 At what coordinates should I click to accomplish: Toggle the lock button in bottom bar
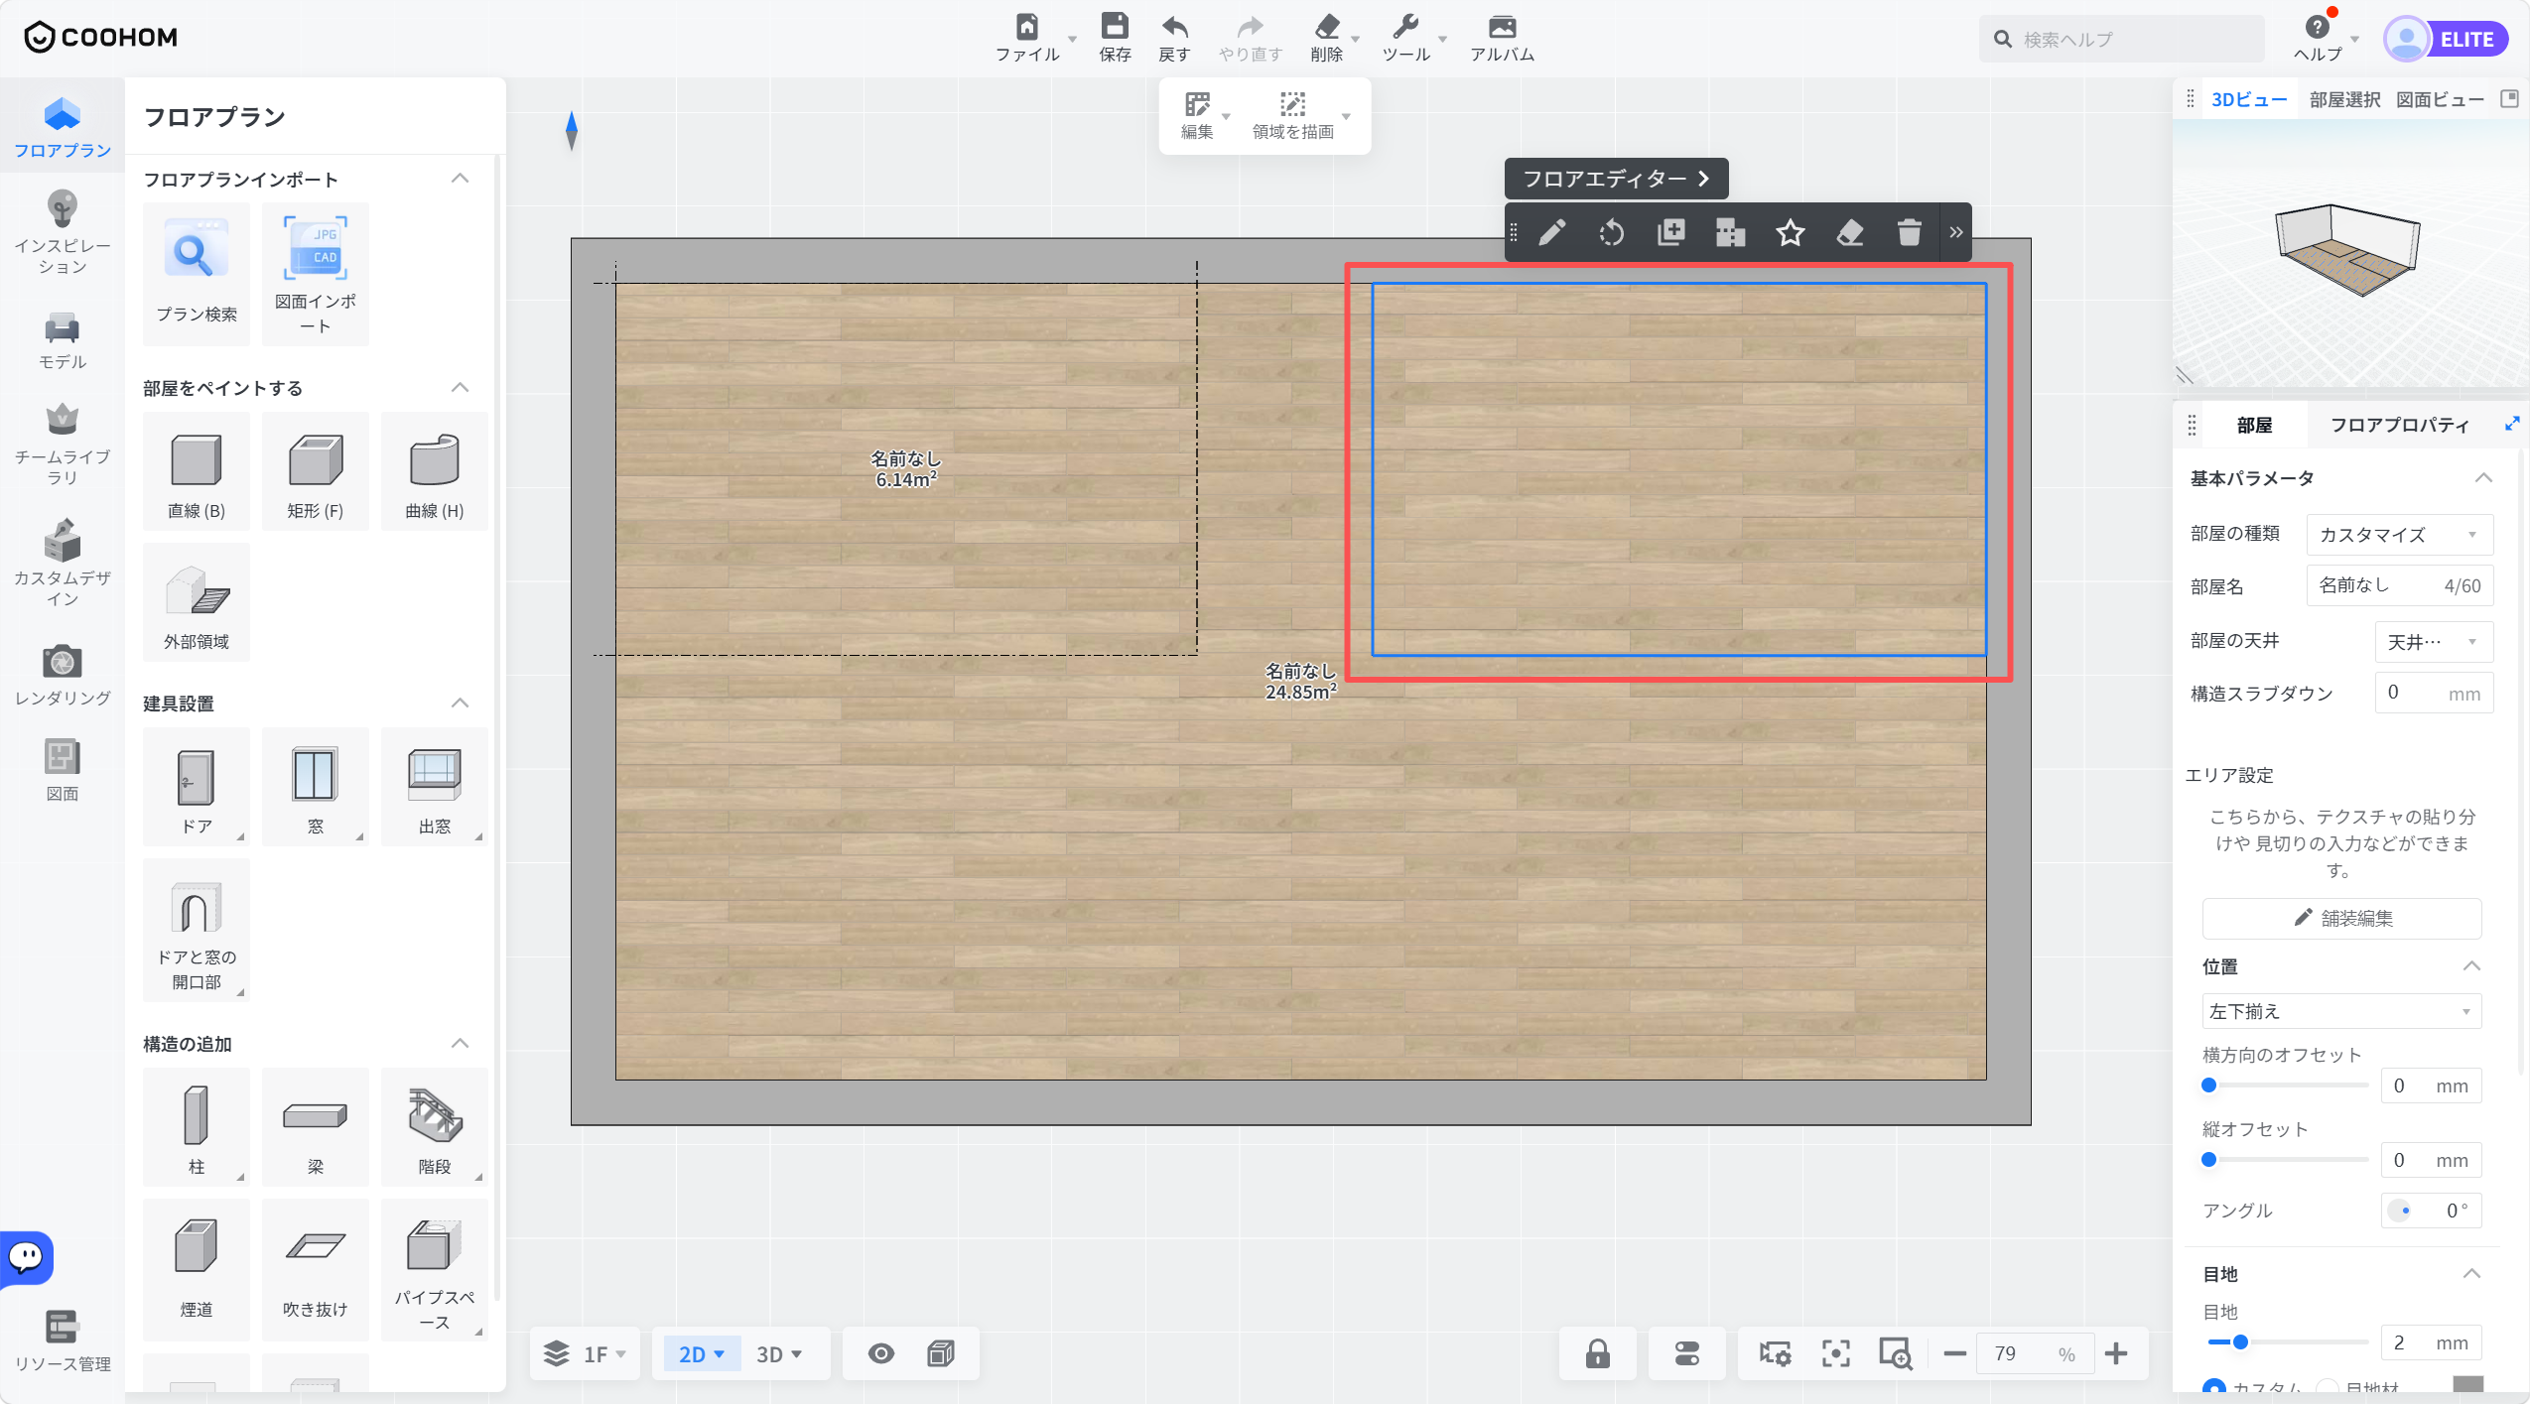pyautogui.click(x=1598, y=1354)
